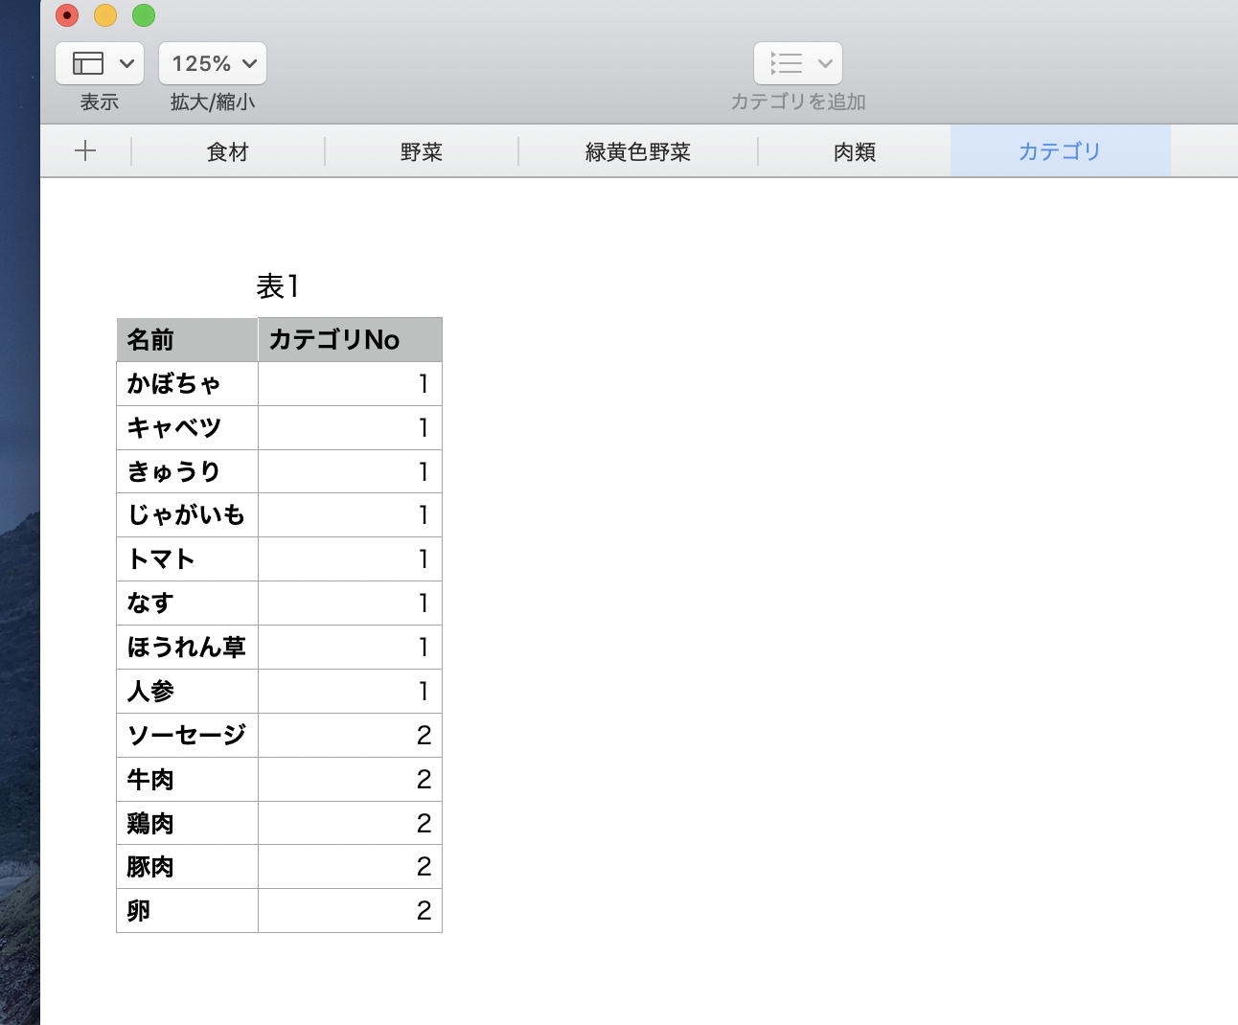
Task: Select category number cell for 卵
Action: point(351,911)
